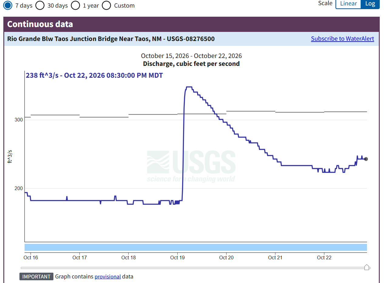Click the 300 y-axis value
This screenshot has width=384, height=283.
[19, 120]
